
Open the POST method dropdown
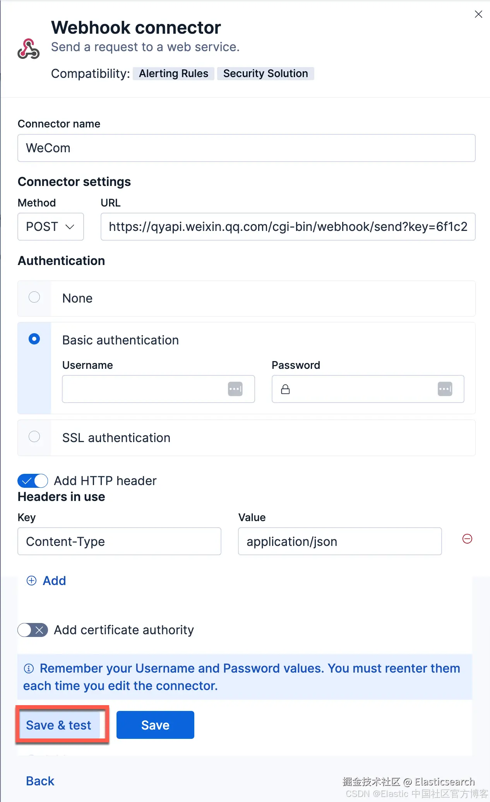[x=51, y=227]
